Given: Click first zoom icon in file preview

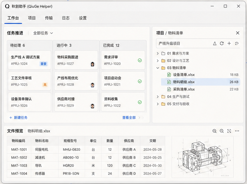Looking at the screenshot, I should tap(214, 131).
